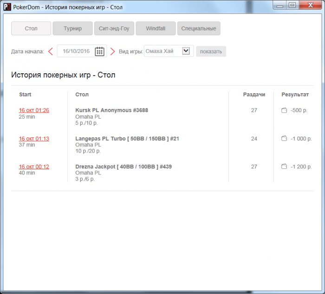Click wallet icon next to -1 000 р.
Screen dimensions: 325x294
click(x=284, y=138)
